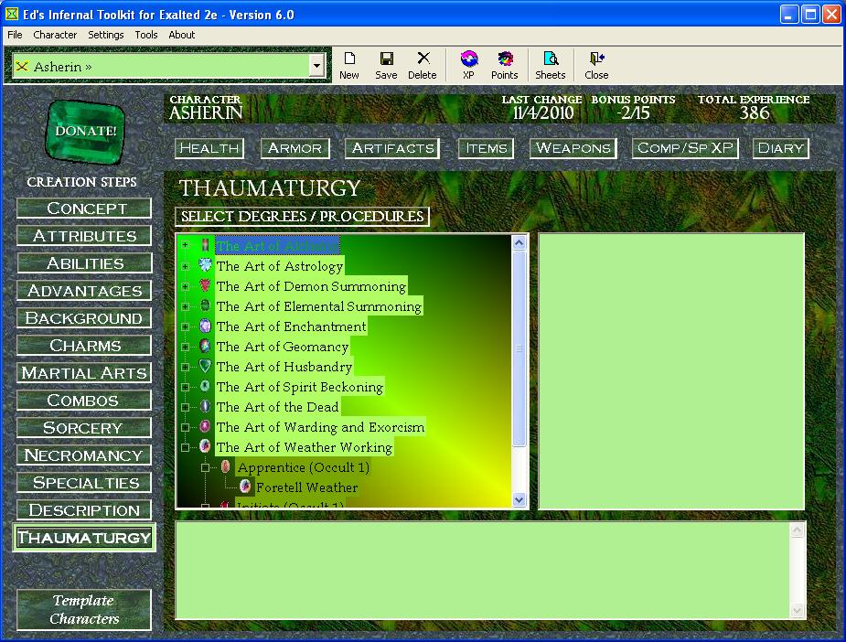Open the Diary panel
The image size is (846, 642).
(781, 148)
